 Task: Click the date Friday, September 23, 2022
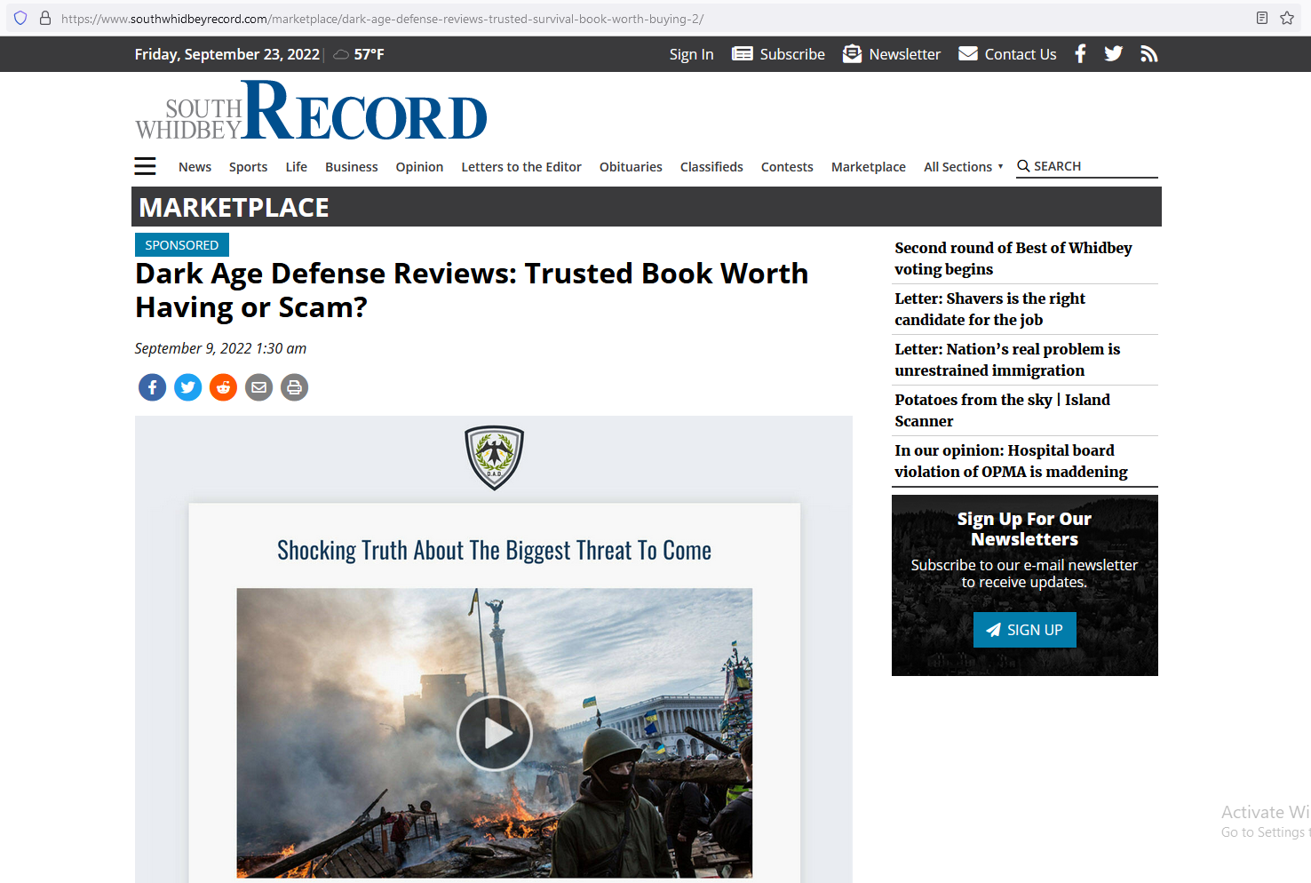pyautogui.click(x=227, y=54)
